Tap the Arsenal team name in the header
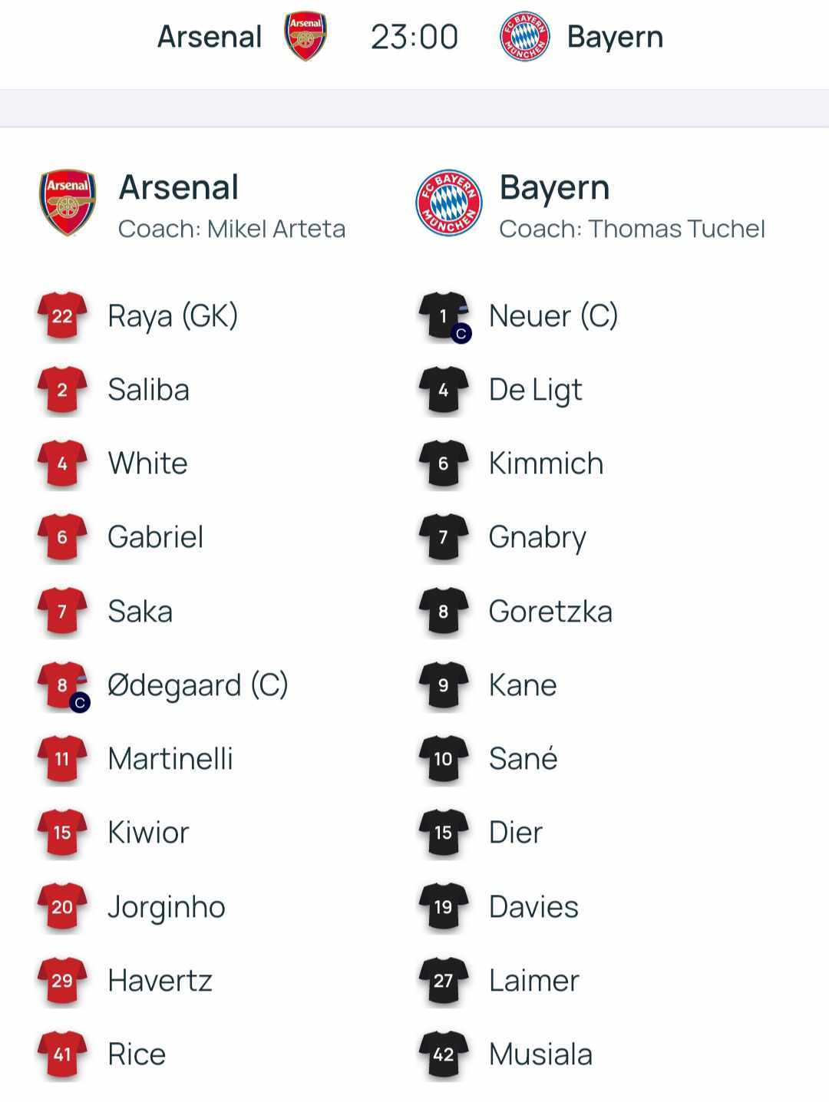The image size is (829, 1102). click(x=210, y=37)
